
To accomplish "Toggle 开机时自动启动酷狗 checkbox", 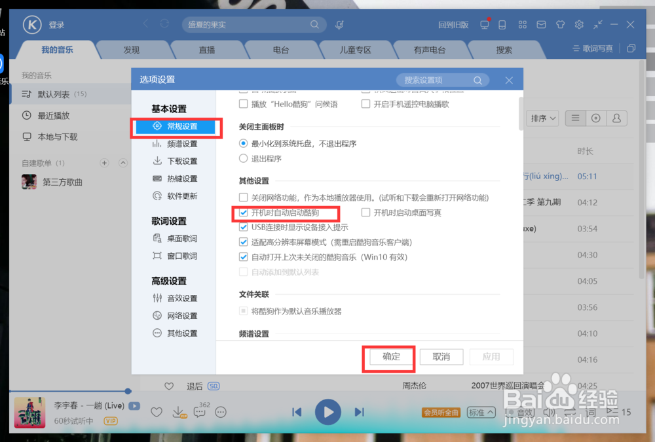I will [x=243, y=212].
